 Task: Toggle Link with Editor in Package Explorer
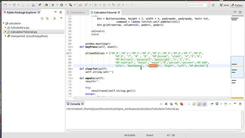(47, 19)
